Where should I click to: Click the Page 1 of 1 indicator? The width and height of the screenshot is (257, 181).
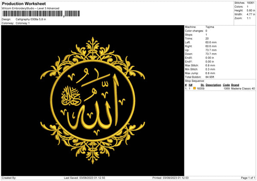248,178
